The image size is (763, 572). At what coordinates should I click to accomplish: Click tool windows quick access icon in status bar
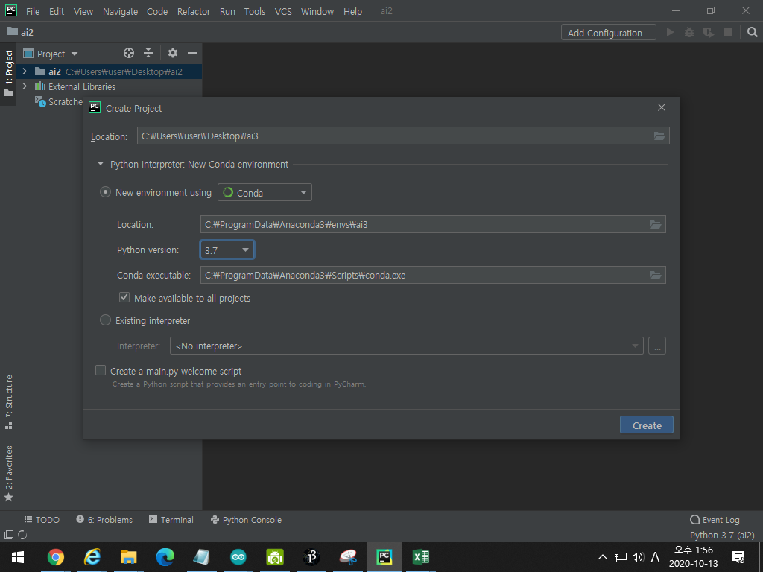click(9, 535)
